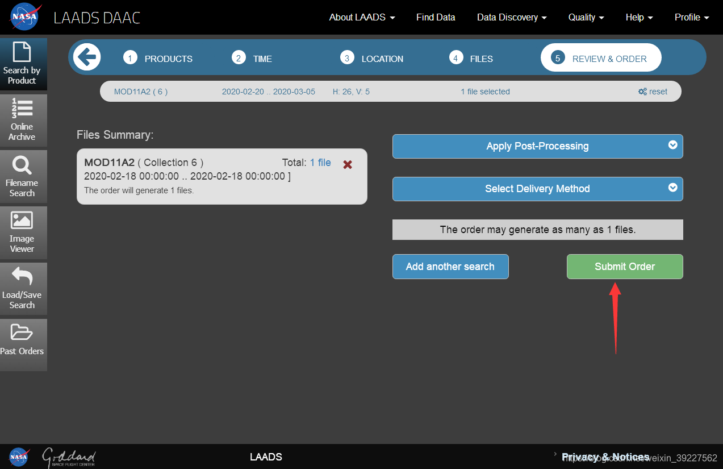The image size is (723, 469).
Task: Click the 2020-02-20 .. 2020-03-05 date summary
Action: [x=269, y=92]
